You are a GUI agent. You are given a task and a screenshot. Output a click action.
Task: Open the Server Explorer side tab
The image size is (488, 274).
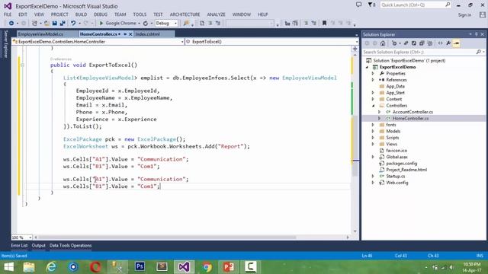click(5, 44)
